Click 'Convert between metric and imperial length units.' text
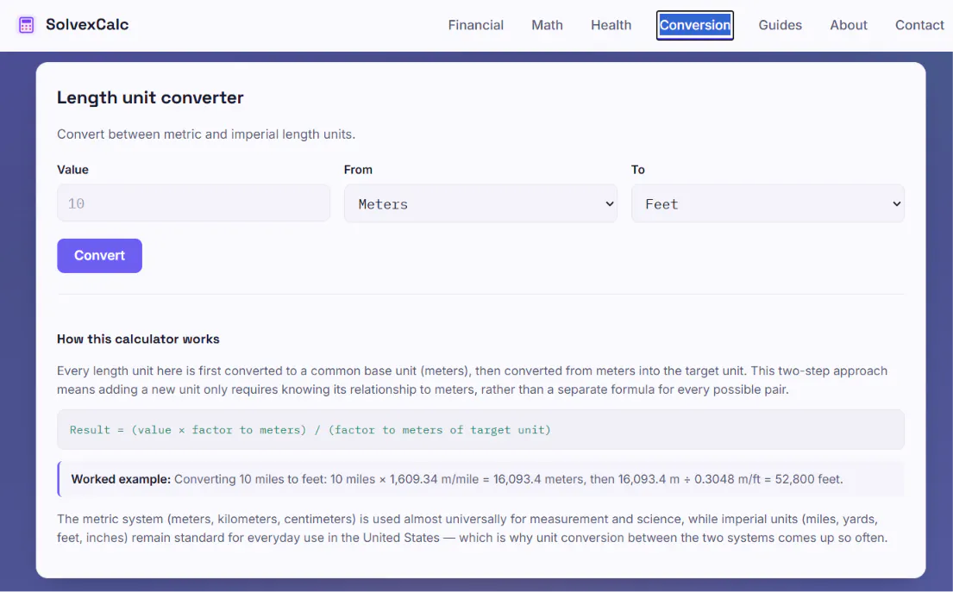This screenshot has width=953, height=592. (x=206, y=134)
